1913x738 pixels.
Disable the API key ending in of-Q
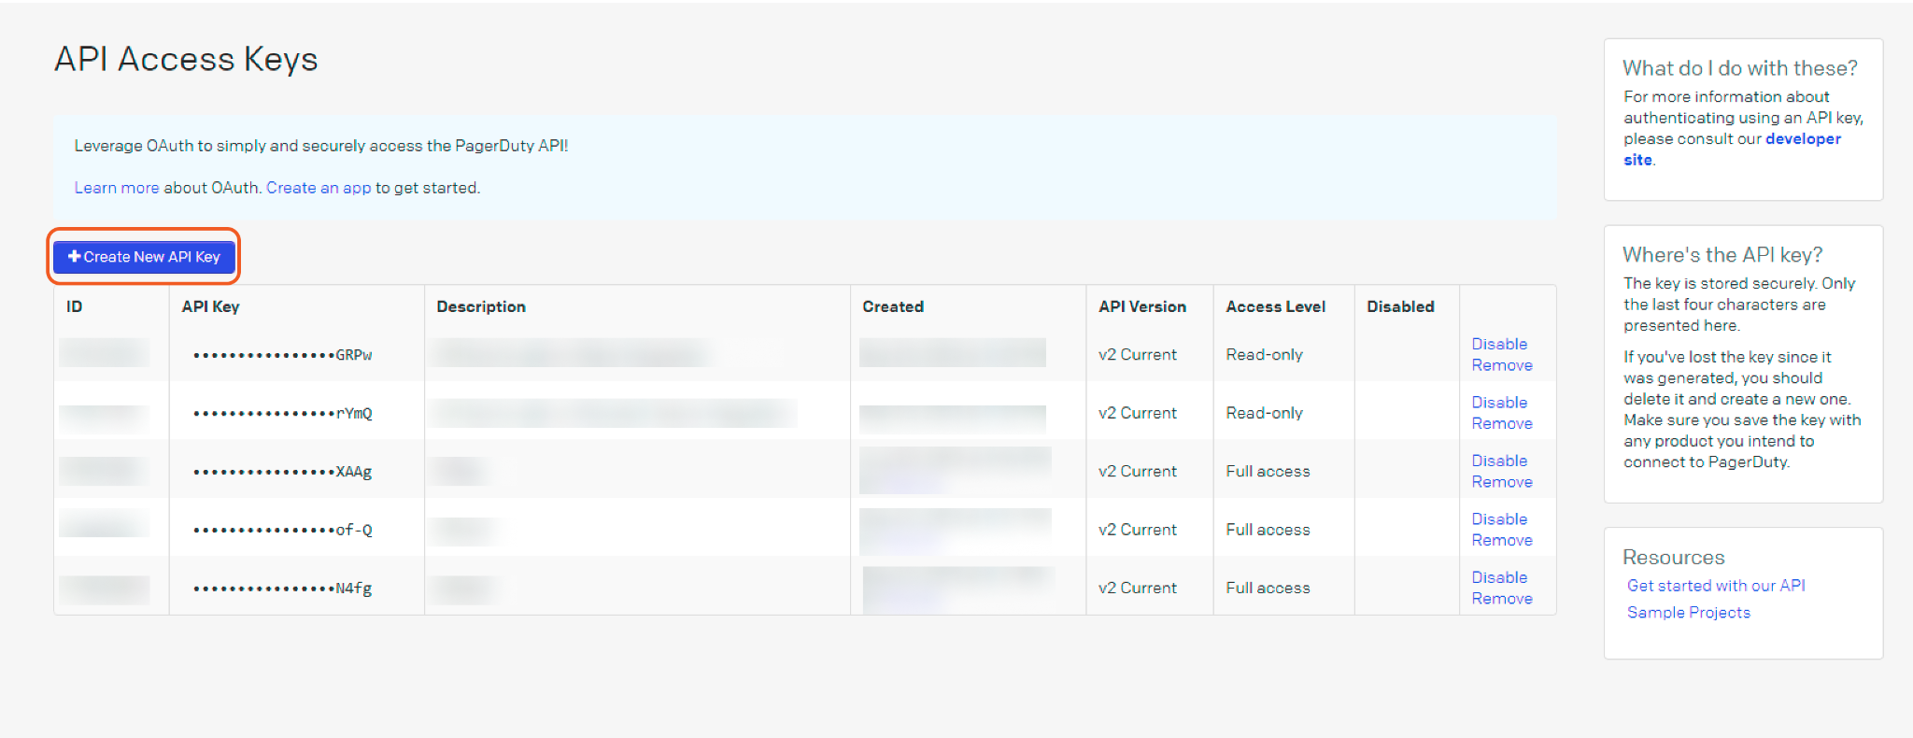click(x=1499, y=519)
